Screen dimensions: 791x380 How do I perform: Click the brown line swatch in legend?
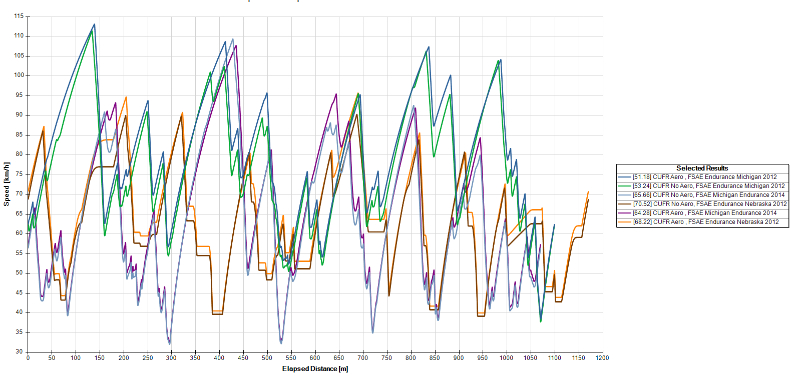[x=624, y=204]
